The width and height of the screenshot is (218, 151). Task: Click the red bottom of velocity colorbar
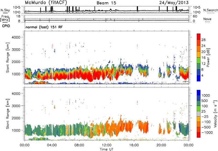[x=199, y=135]
